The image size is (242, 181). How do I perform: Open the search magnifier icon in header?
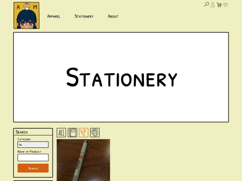tap(206, 4)
